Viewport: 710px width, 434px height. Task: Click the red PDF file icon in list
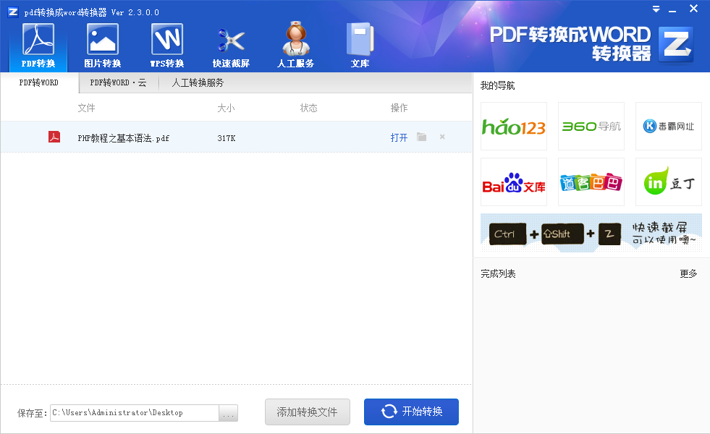54,137
